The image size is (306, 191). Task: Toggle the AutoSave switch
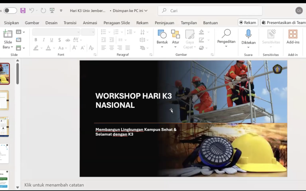click(x=10, y=10)
